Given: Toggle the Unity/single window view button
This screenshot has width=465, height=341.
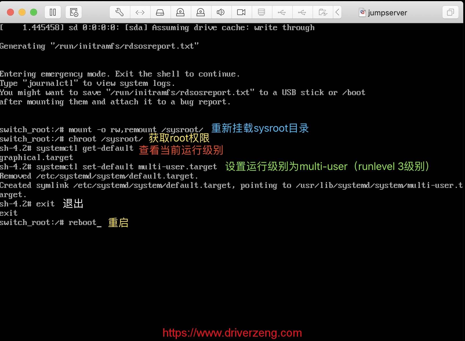Looking at the screenshot, I should coord(450,12).
